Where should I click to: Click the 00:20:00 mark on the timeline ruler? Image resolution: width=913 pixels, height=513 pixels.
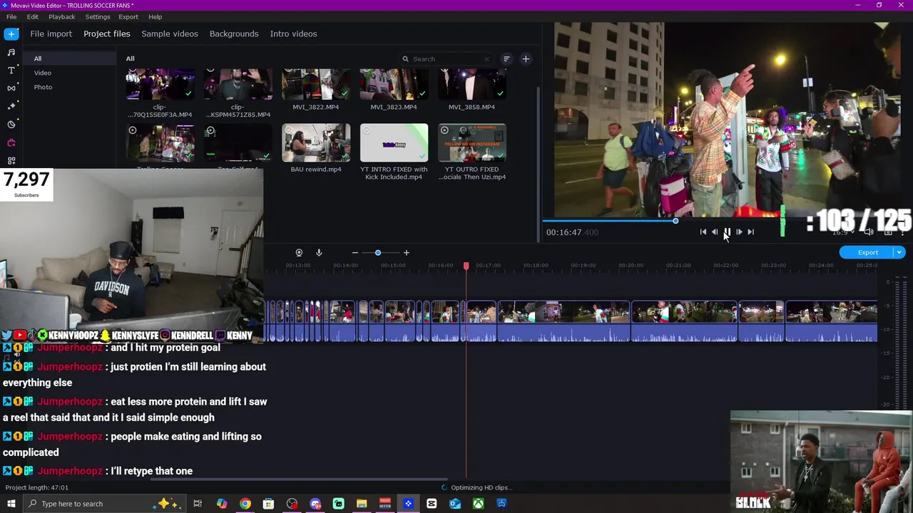(631, 266)
